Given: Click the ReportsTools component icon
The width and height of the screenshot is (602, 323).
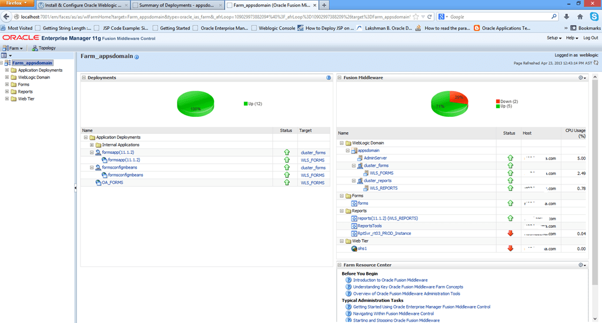Looking at the screenshot, I should point(354,226).
